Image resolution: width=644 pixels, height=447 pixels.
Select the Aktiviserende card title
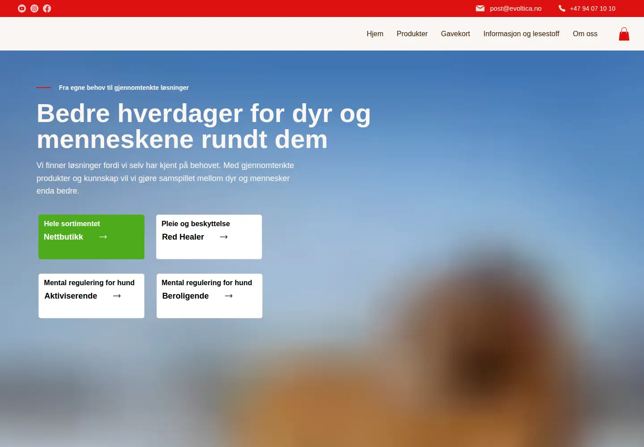(71, 296)
